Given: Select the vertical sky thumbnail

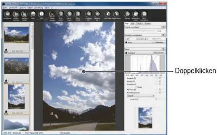Looking at the screenshot, I should (16, 97).
